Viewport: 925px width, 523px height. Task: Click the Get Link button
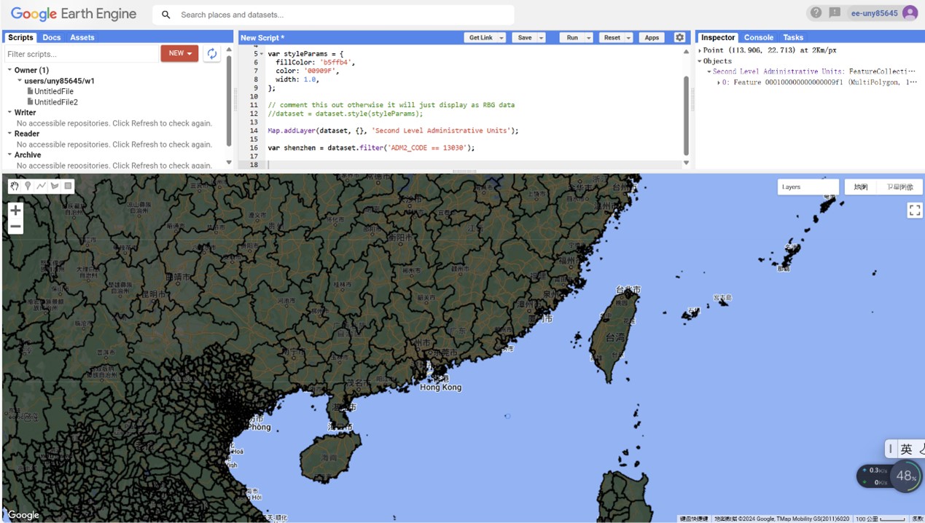[480, 38]
